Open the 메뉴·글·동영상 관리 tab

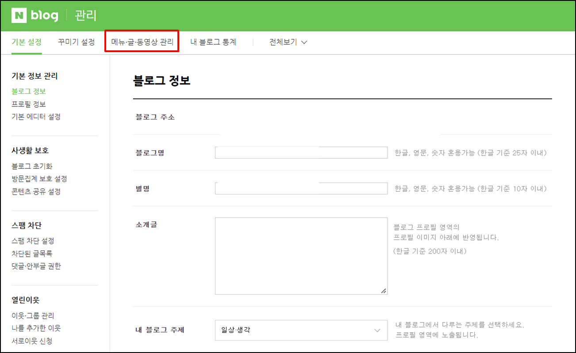pos(142,42)
